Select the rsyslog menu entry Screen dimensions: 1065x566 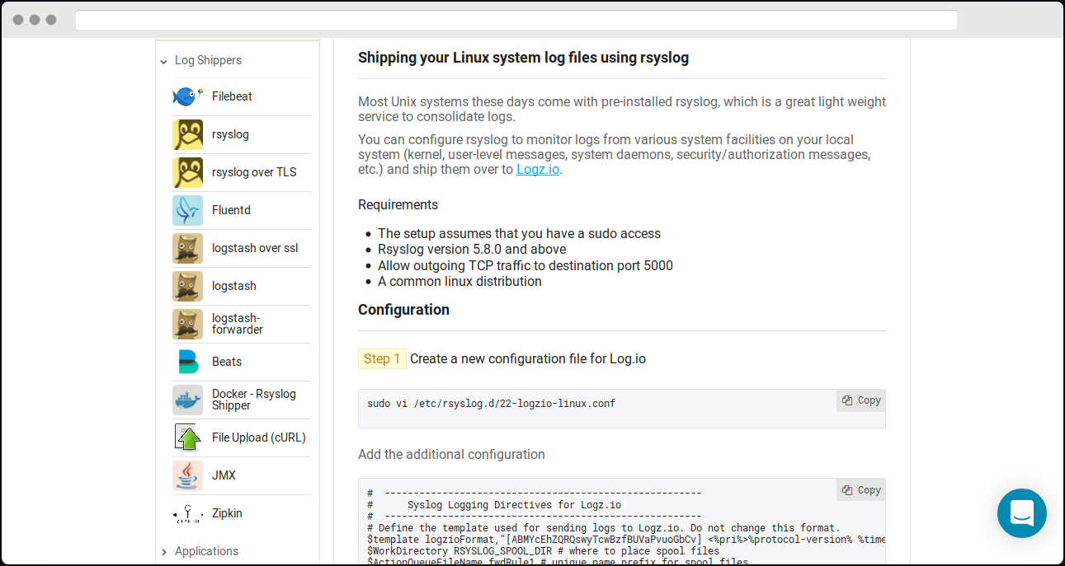[230, 134]
